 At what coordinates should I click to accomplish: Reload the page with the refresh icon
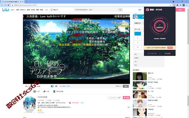9,5
